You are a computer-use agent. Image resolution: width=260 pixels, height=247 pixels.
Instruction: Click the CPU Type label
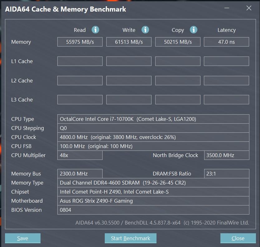tap(22, 119)
